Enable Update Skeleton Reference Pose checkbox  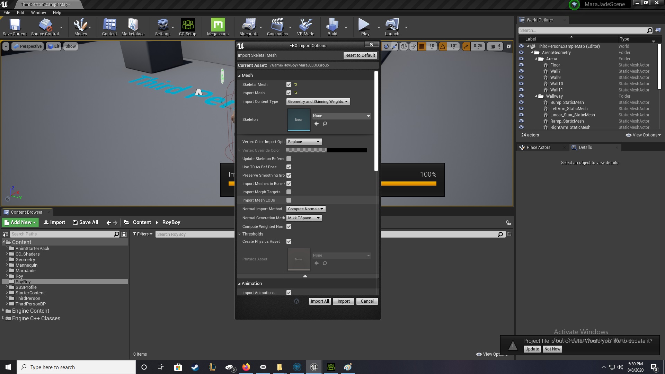(289, 159)
